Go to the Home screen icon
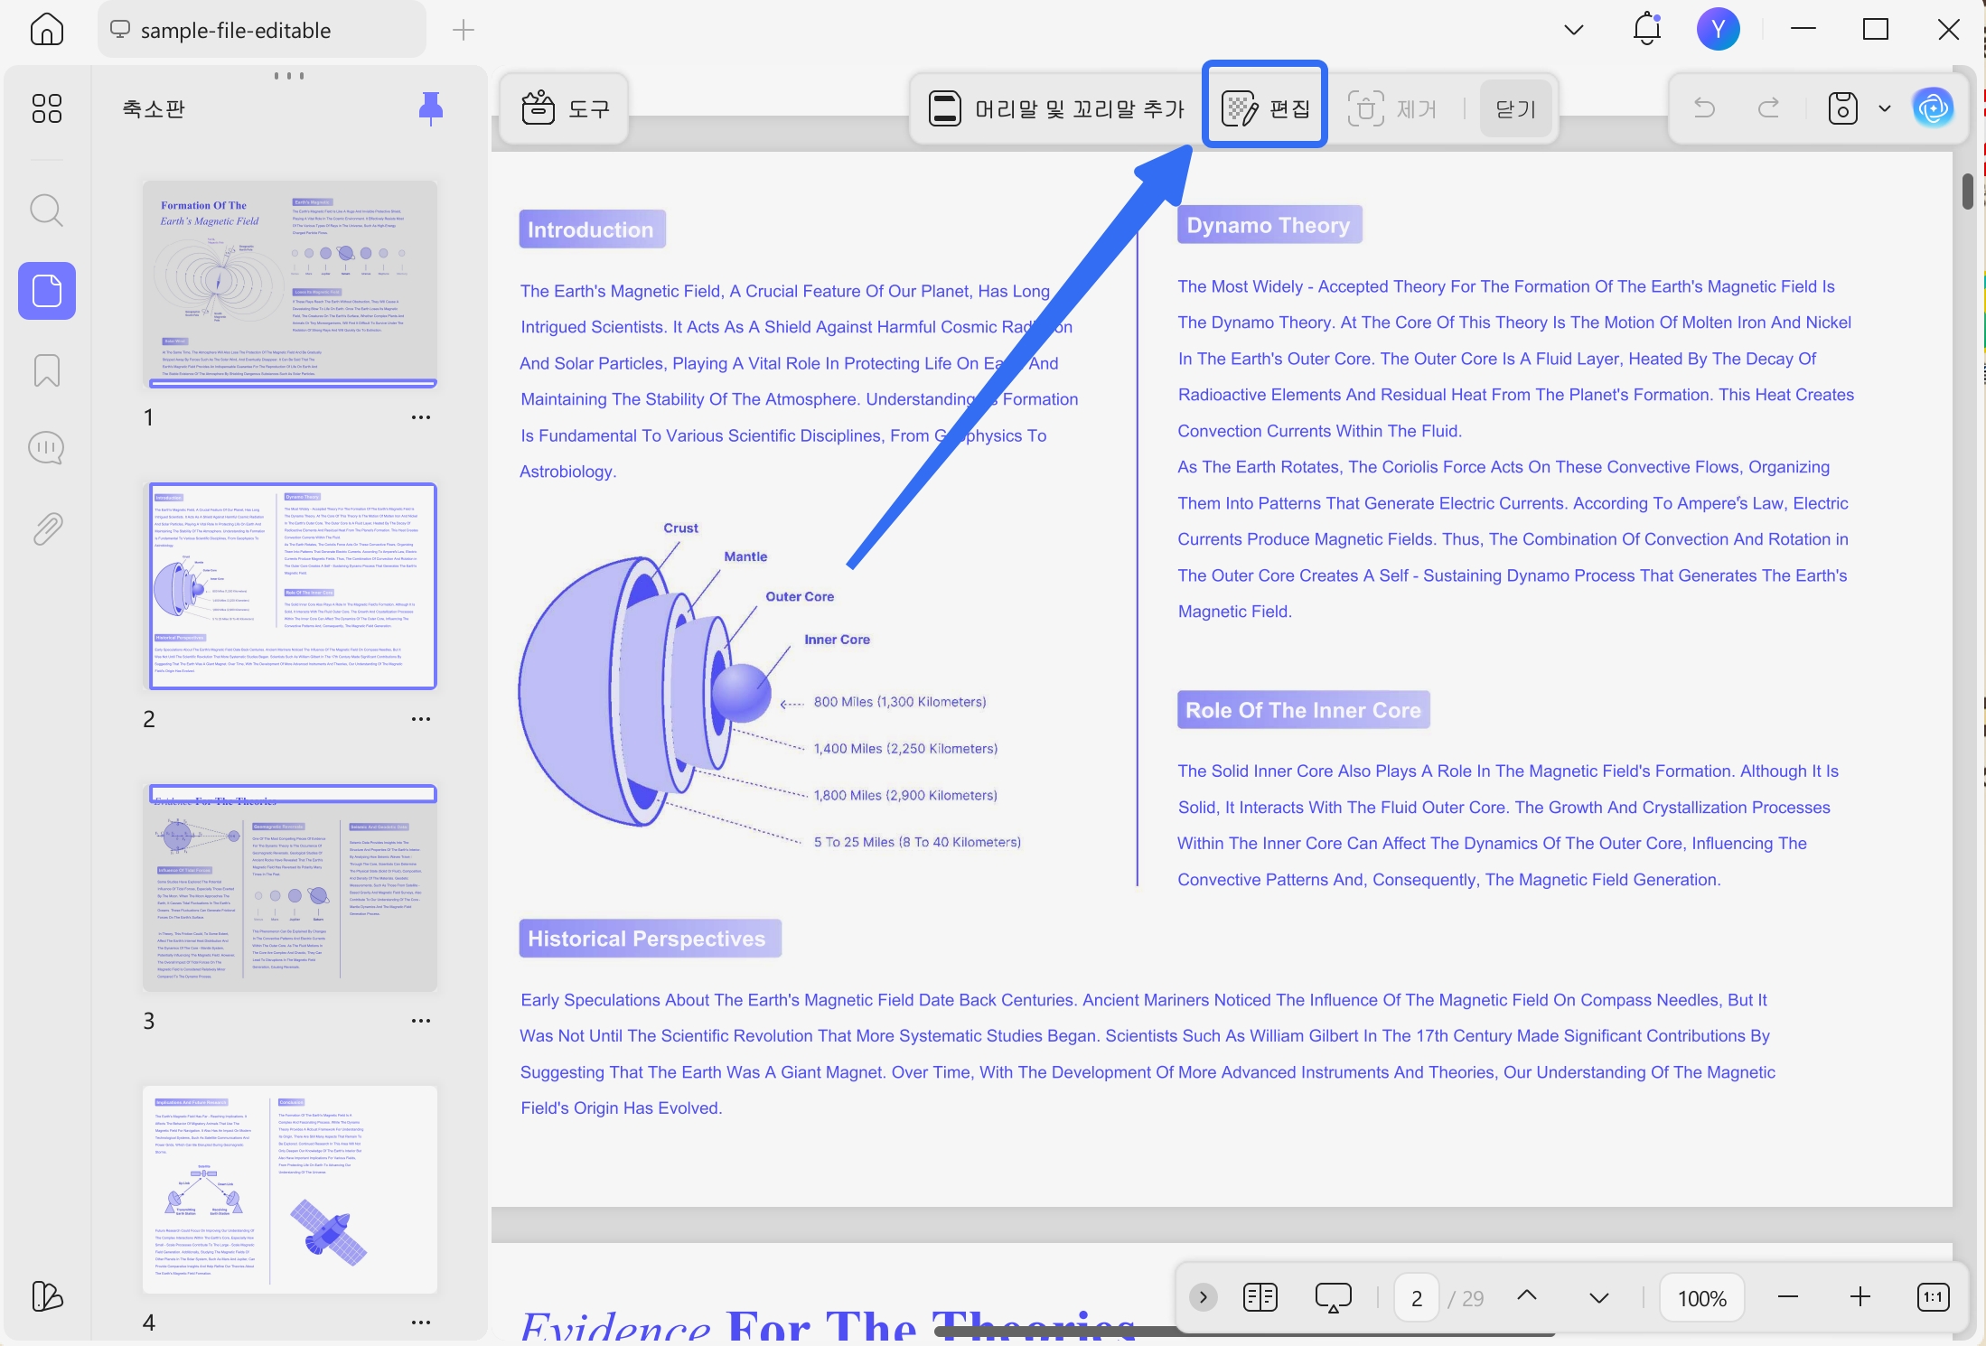This screenshot has height=1346, width=1986. click(x=47, y=30)
